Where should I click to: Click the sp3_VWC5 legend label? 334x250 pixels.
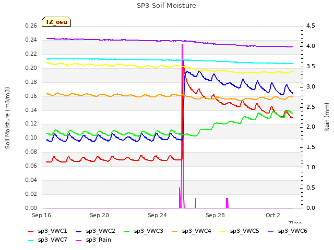click(245, 231)
